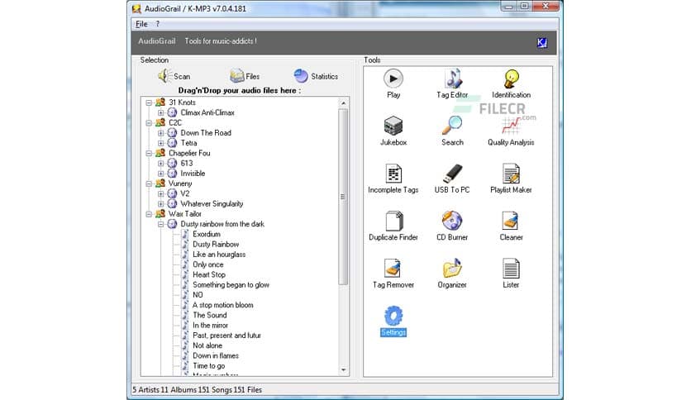Collapse Dusty rainbow from the dark album
Screen dimensions: 691x400
161,224
